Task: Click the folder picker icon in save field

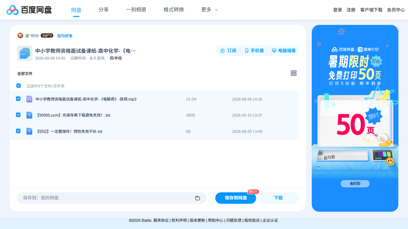Action: [198, 198]
